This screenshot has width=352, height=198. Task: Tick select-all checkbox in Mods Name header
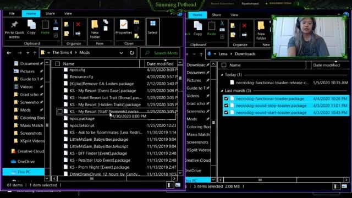(57, 64)
